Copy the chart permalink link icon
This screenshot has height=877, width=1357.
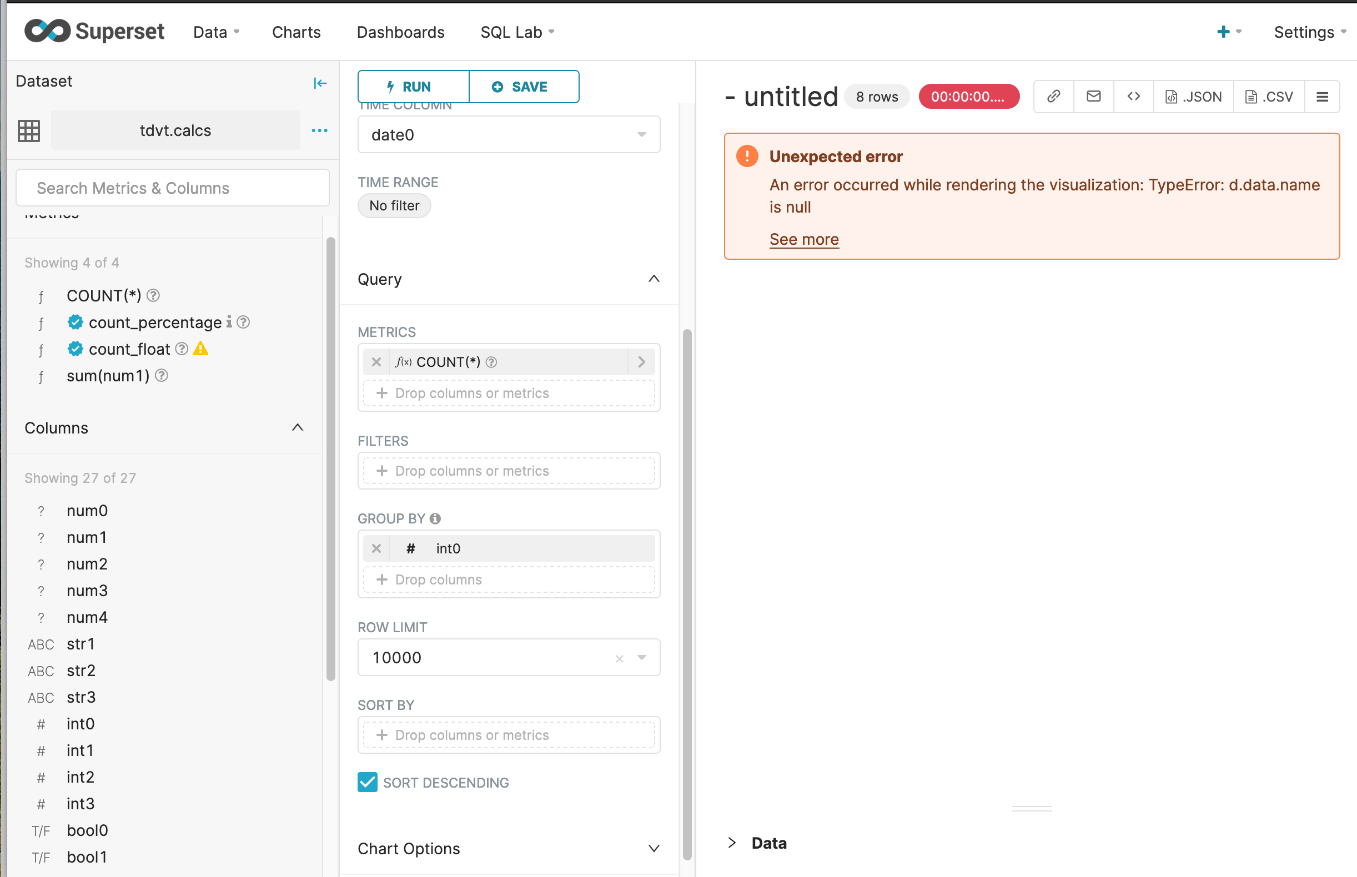[x=1053, y=96]
